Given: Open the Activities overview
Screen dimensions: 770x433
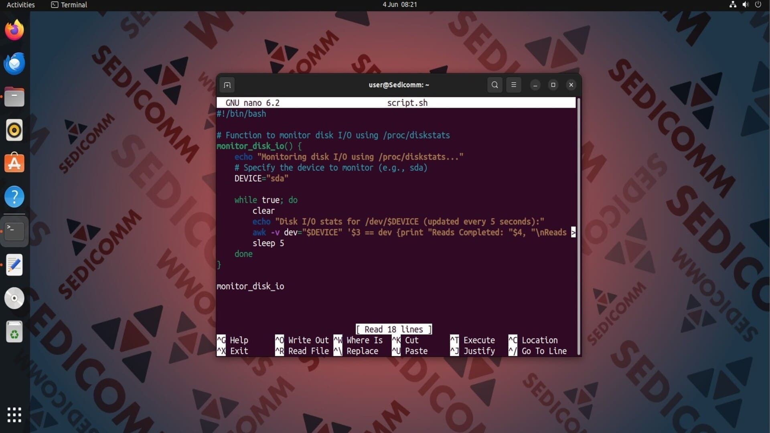Looking at the screenshot, I should click(x=20, y=5).
